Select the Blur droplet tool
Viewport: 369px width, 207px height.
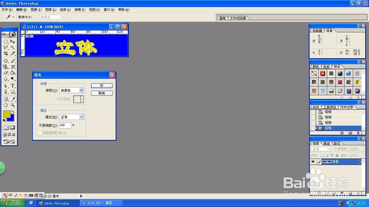(6, 78)
